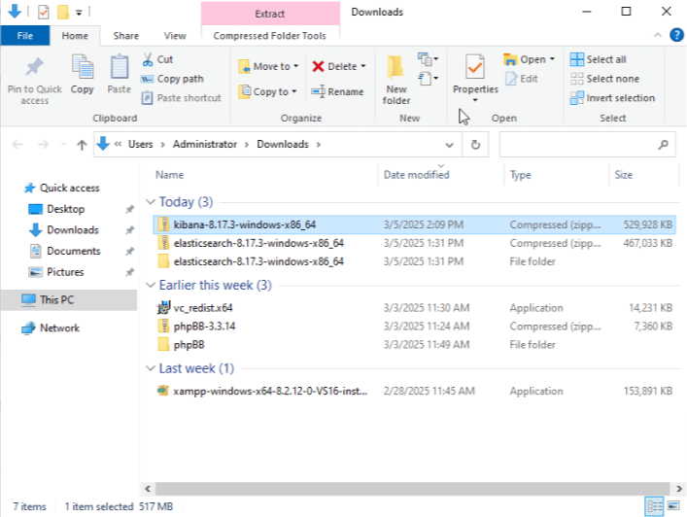Open Properties via the checkmark icon

click(x=475, y=66)
